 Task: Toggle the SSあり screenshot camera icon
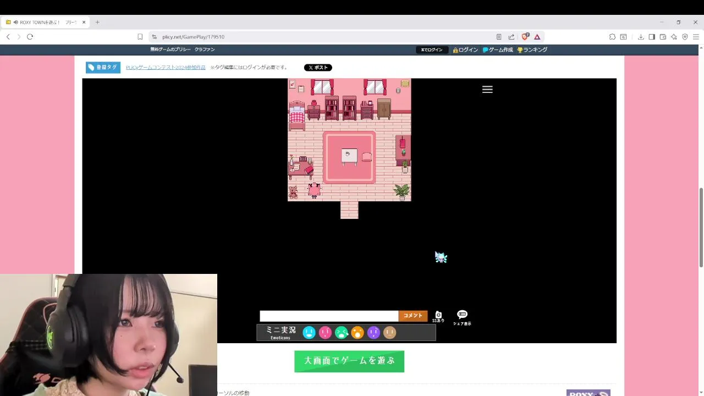438,316
